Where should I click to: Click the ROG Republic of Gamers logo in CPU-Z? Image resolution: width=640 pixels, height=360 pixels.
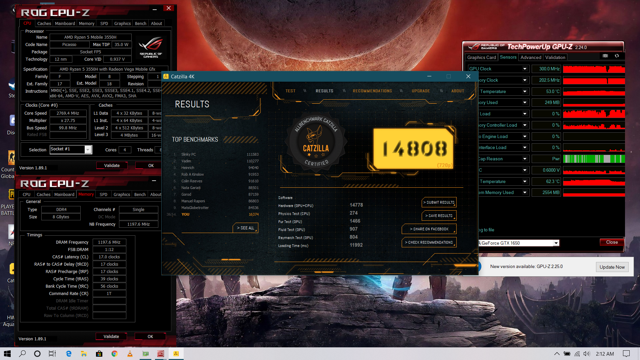[151, 47]
